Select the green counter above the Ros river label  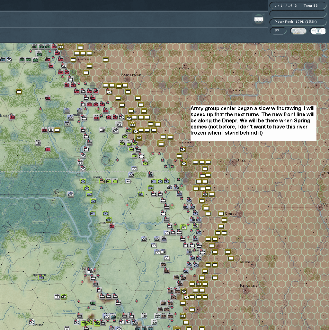coord(93,303)
